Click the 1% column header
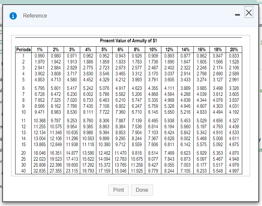Screen dimensions: 262x206 pos(40,50)
